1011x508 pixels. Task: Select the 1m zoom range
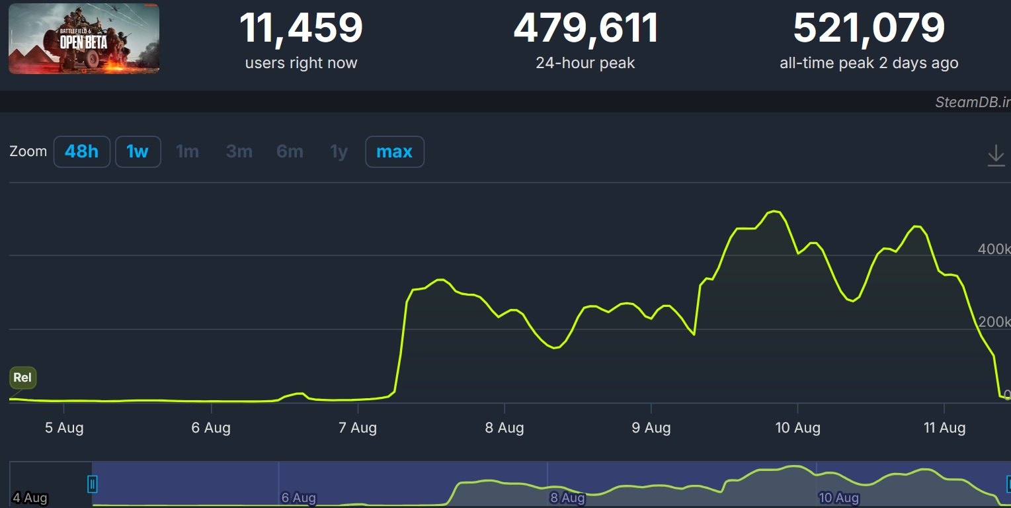pyautogui.click(x=188, y=151)
